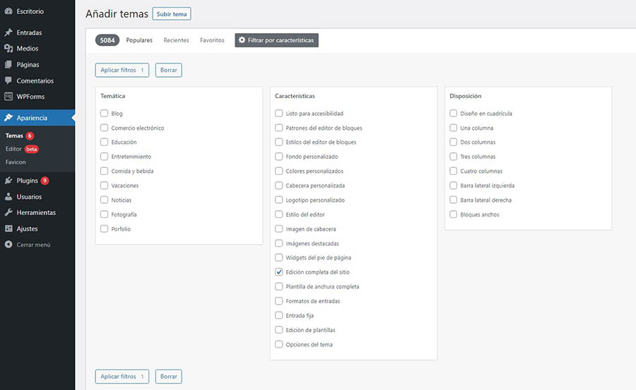
Task: Click the Usuarios person icon
Action: [8, 197]
